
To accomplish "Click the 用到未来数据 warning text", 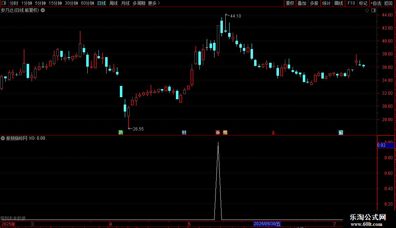I will point(13,218).
